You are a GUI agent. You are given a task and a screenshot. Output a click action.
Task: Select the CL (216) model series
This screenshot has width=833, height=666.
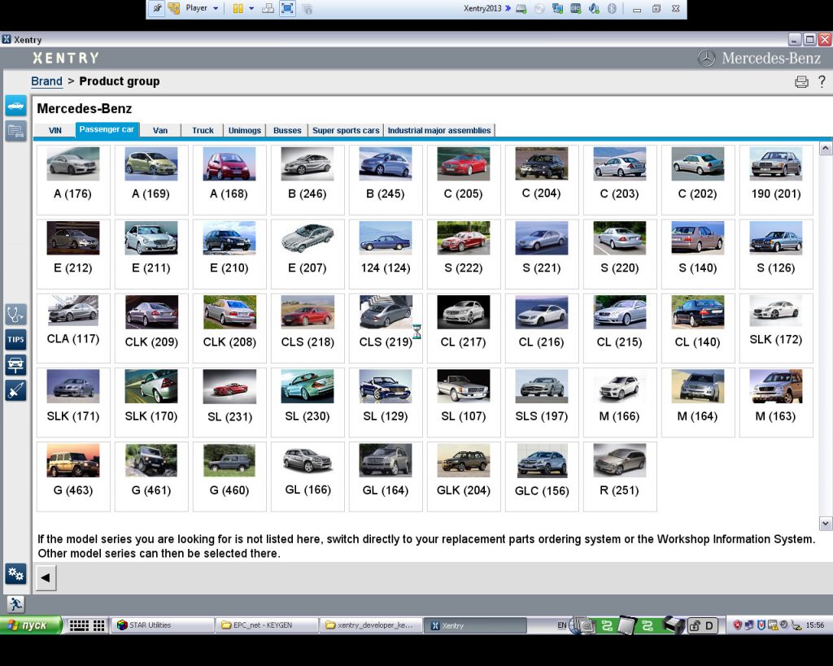(x=542, y=329)
